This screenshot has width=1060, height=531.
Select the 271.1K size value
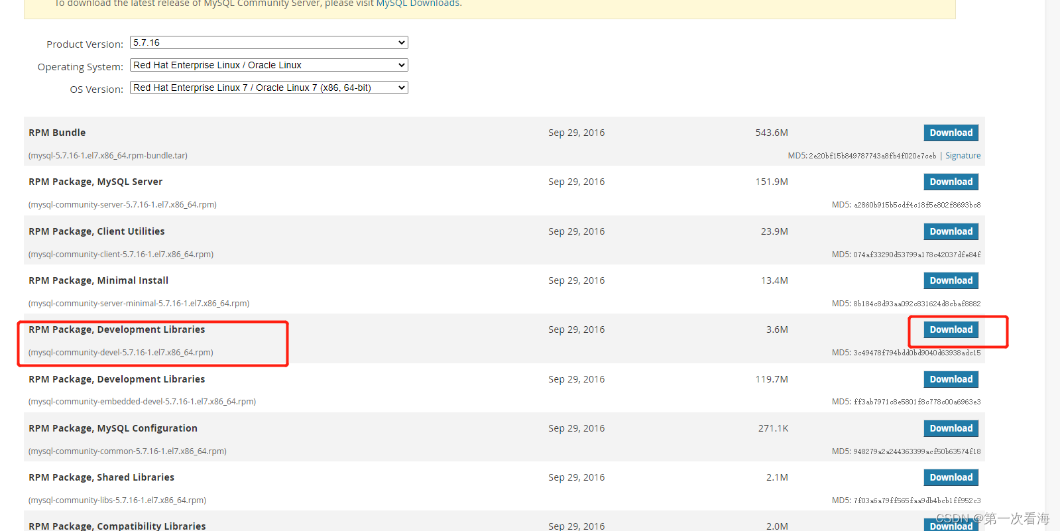point(773,428)
